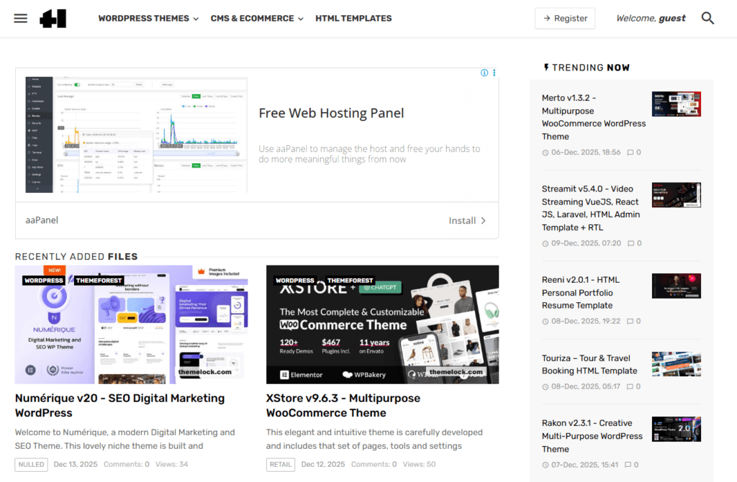Select the HTML TEMPLATES menu item
This screenshot has width=737, height=482.
[x=353, y=18]
